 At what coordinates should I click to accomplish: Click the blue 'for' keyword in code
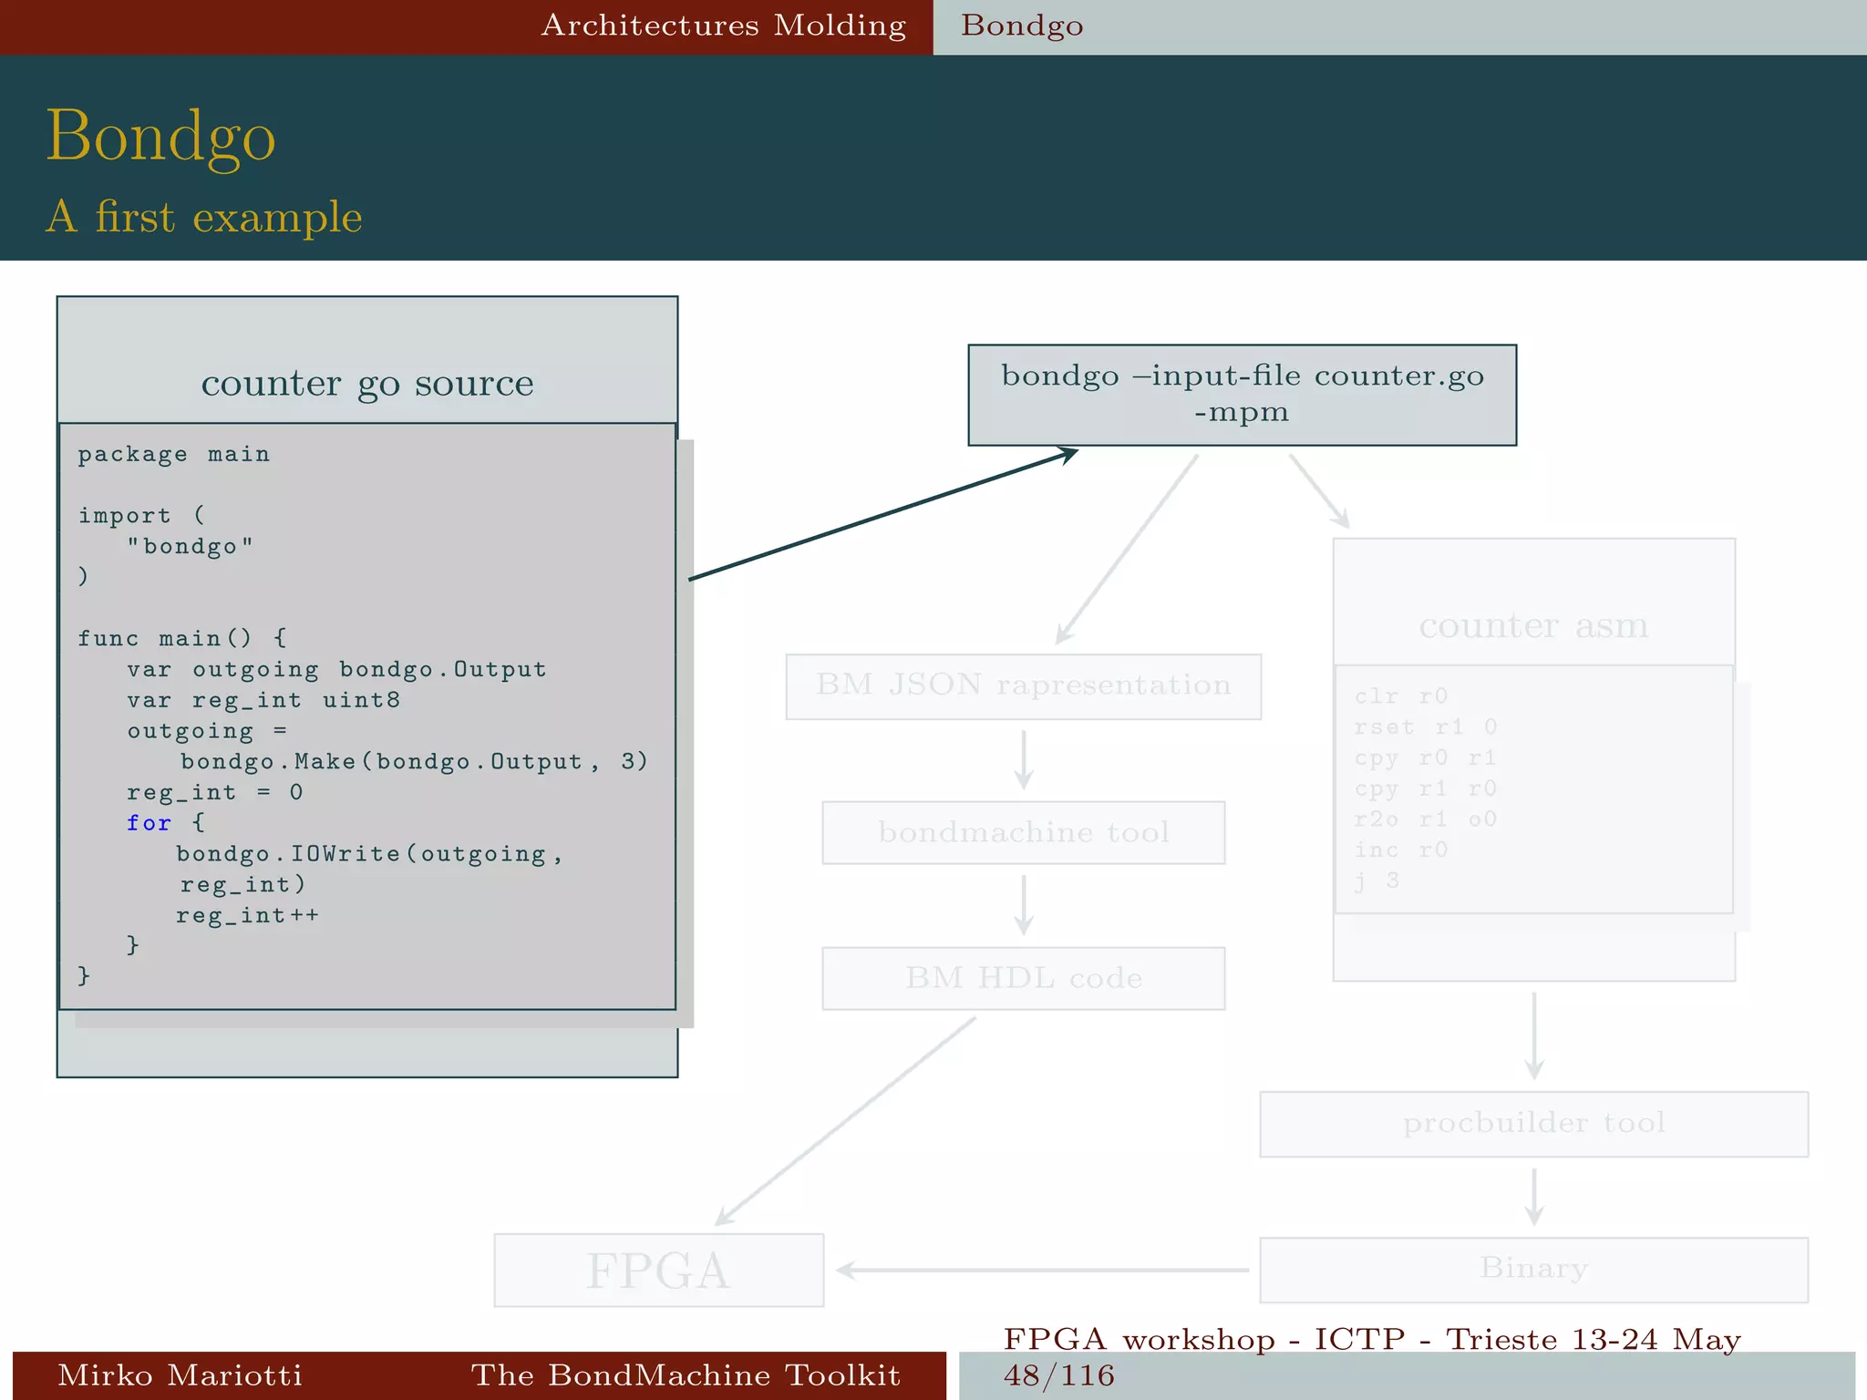pos(149,823)
